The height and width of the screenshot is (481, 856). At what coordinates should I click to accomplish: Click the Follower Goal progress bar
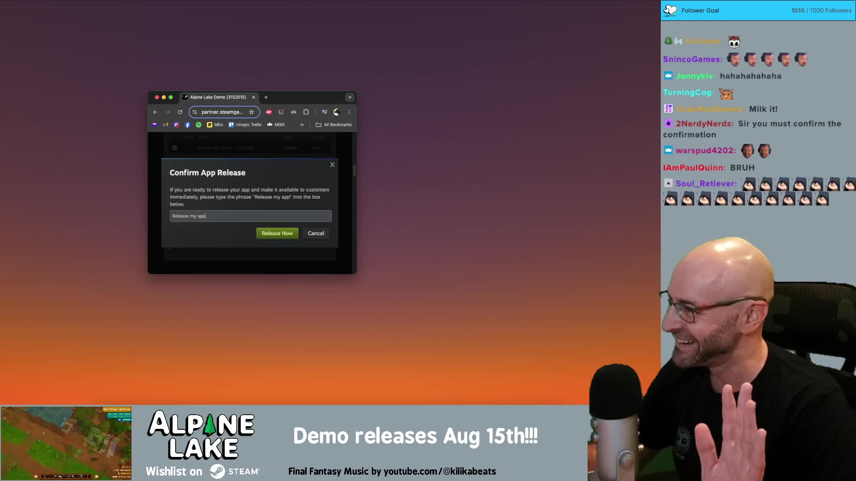pyautogui.click(x=758, y=10)
